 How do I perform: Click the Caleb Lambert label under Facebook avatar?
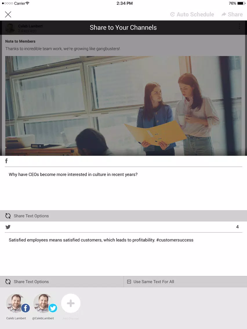point(16,318)
